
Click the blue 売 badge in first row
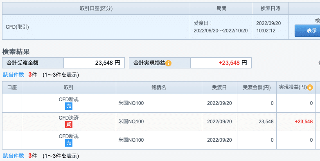[x=69, y=106]
